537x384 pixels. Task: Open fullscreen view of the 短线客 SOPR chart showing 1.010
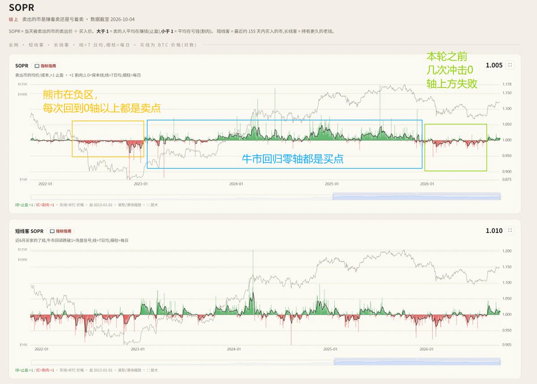point(510,231)
